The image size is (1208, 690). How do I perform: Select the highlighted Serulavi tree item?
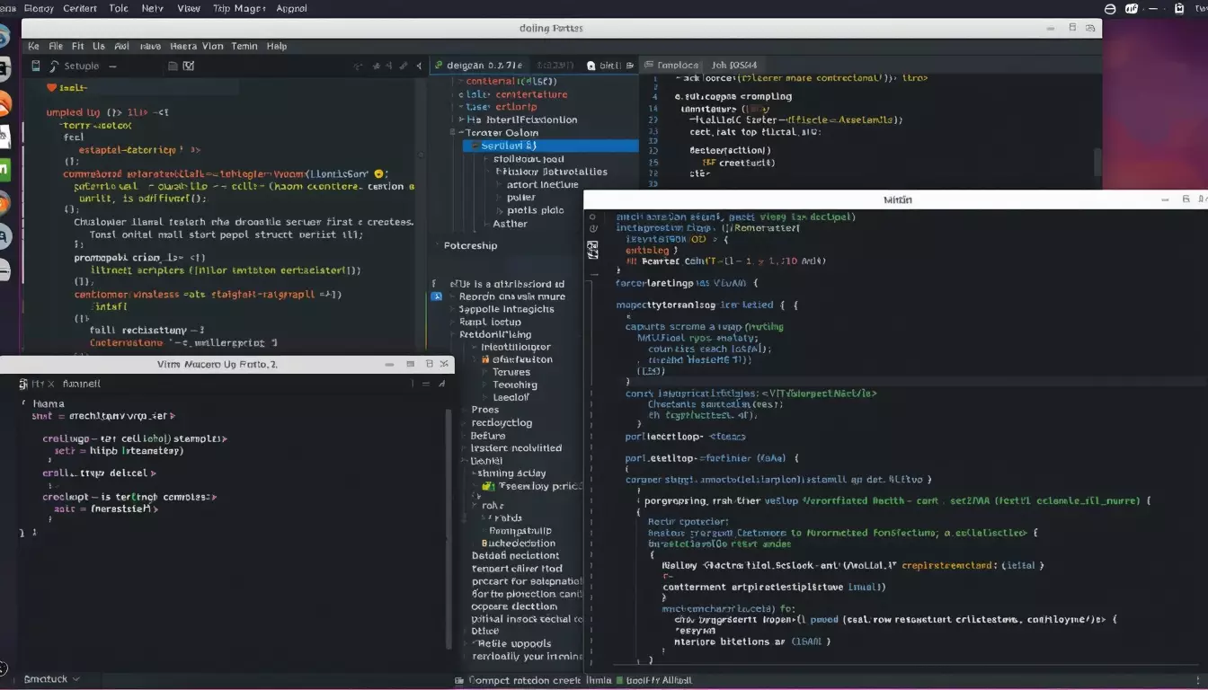point(508,146)
